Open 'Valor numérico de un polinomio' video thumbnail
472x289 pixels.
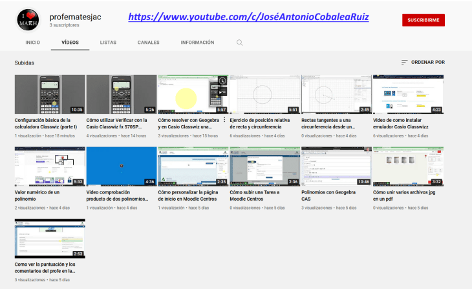[x=50, y=166]
